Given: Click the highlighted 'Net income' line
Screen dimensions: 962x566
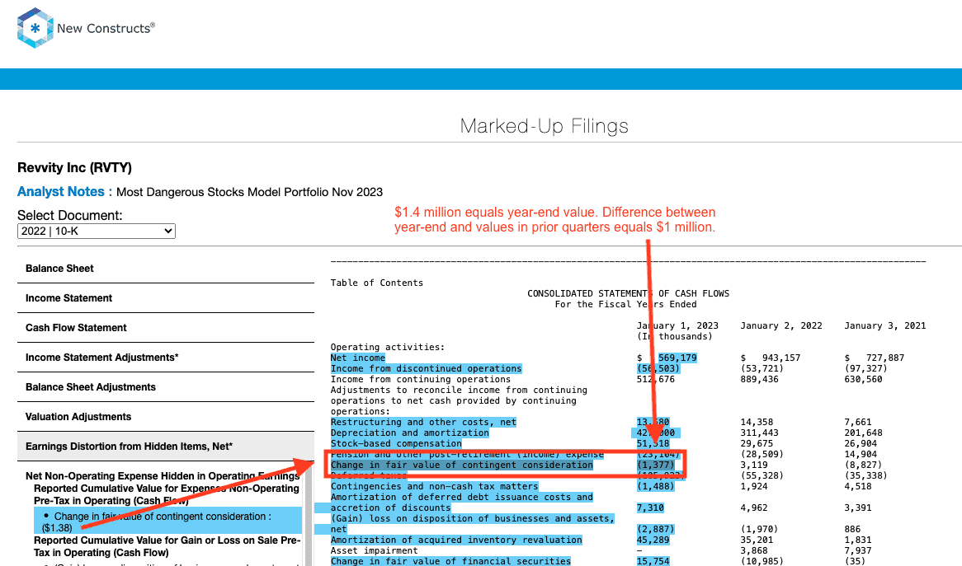Looking at the screenshot, I should point(358,358).
